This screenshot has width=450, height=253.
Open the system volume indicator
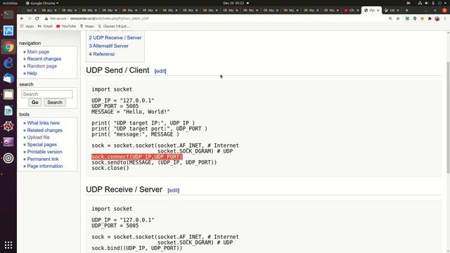[x=427, y=3]
